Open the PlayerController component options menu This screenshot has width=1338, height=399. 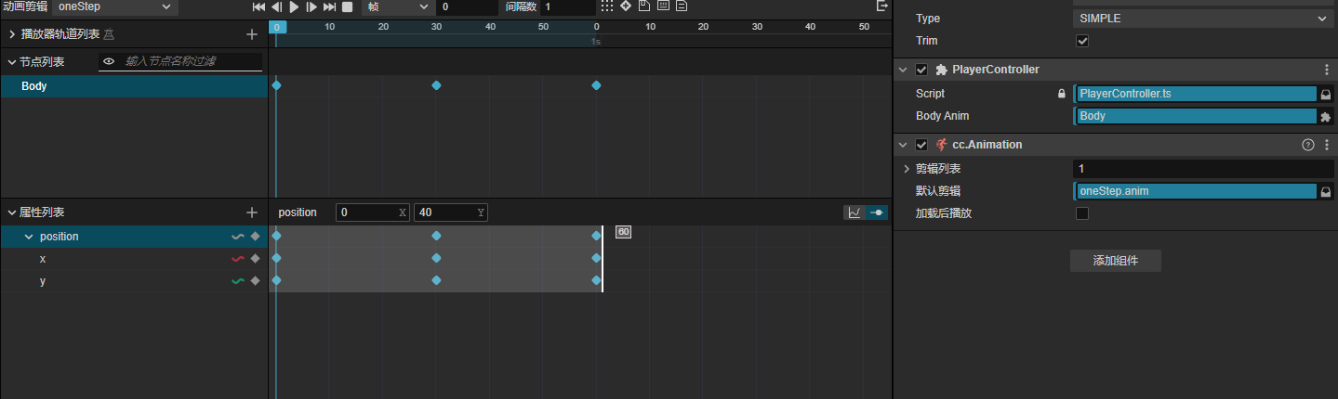click(1327, 70)
